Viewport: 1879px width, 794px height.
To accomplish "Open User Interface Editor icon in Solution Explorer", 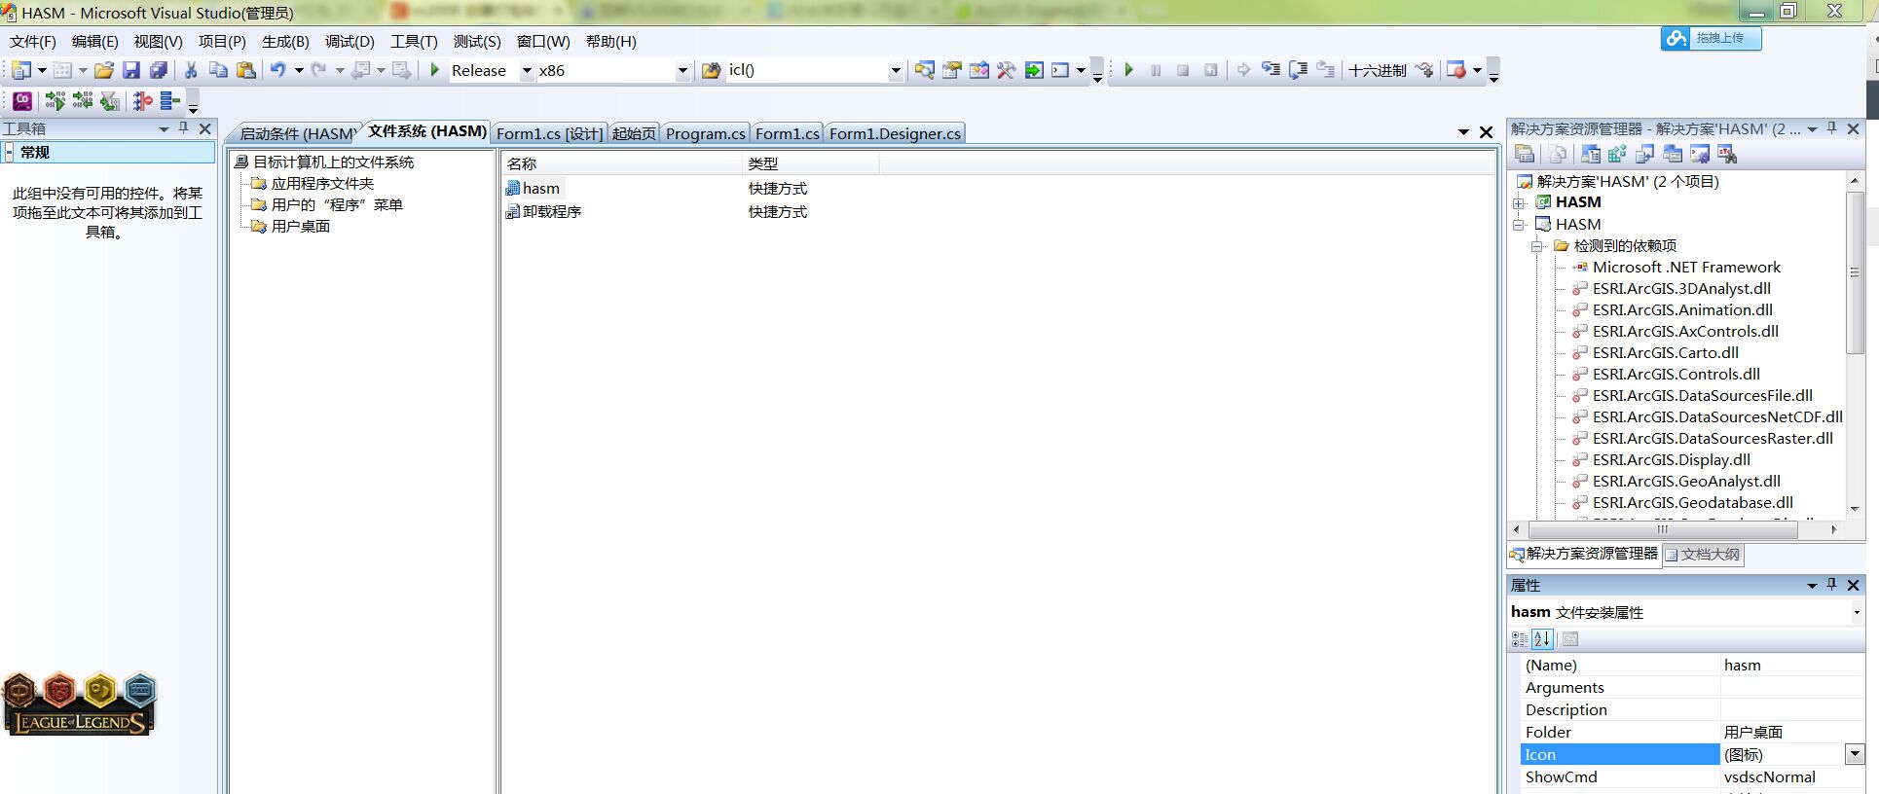I will 1673,154.
